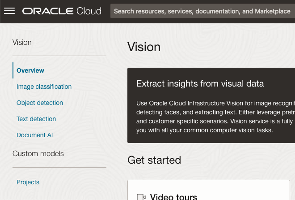The height and width of the screenshot is (200, 295).
Task: Click the main Vision page title
Action: pyautogui.click(x=144, y=47)
